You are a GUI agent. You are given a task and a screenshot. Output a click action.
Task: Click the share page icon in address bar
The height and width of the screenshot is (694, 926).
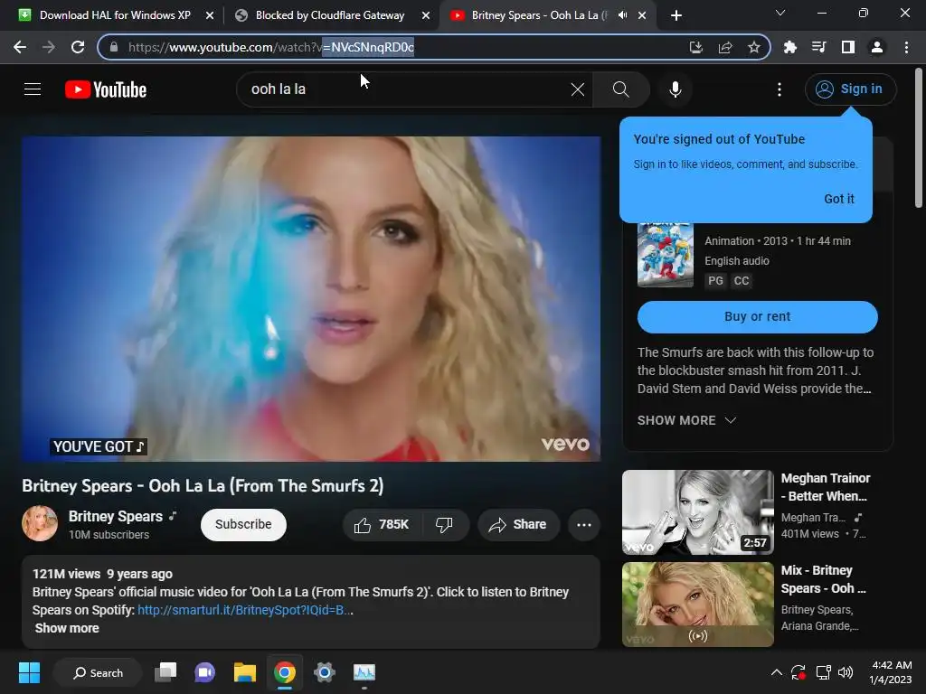[725, 47]
